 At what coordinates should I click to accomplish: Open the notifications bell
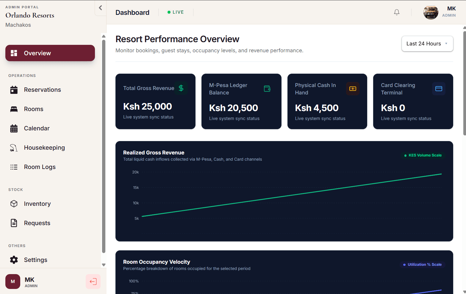[397, 12]
